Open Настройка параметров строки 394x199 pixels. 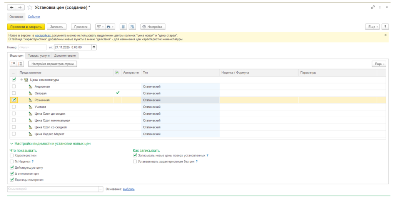[x=52, y=64]
